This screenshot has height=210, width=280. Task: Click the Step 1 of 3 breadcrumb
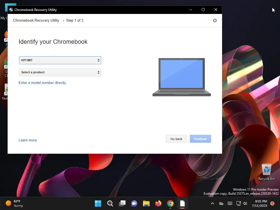pyautogui.click(x=75, y=20)
